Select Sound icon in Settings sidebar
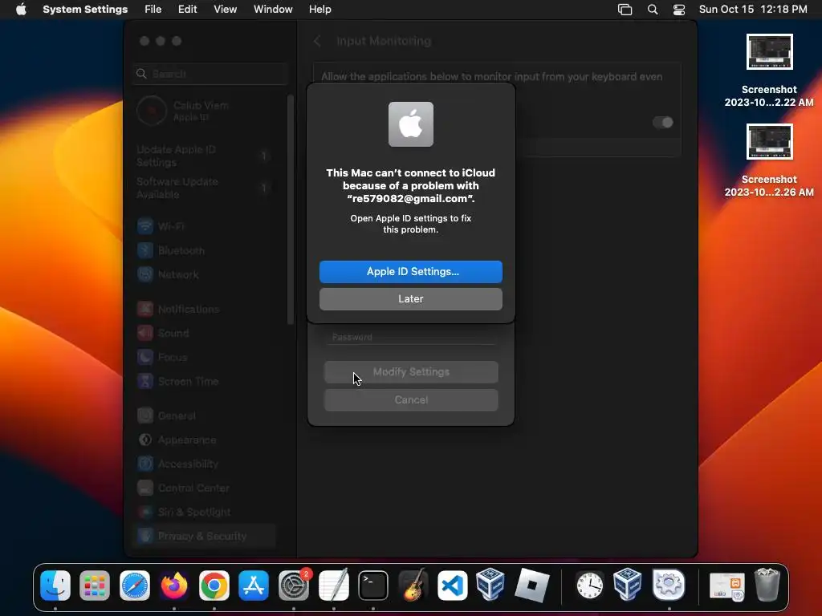The image size is (822, 616). (x=145, y=333)
